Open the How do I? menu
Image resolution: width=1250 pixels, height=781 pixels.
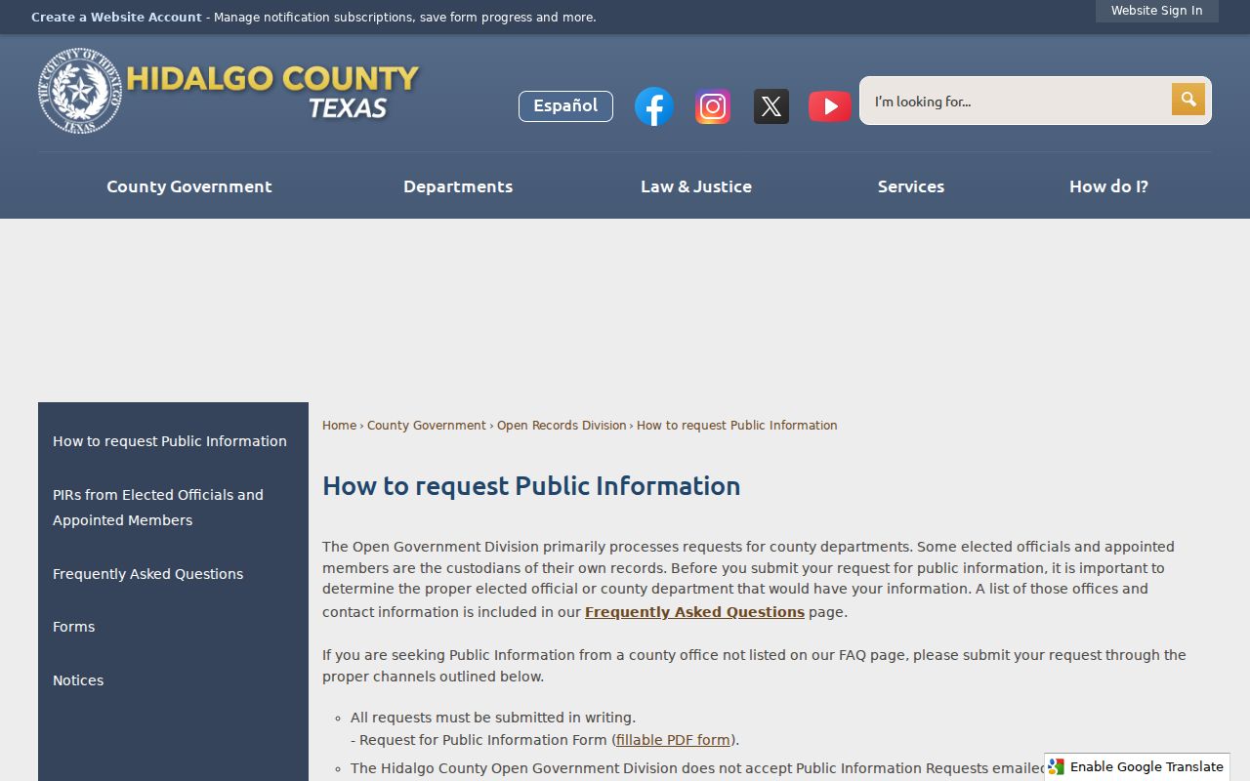pyautogui.click(x=1109, y=186)
